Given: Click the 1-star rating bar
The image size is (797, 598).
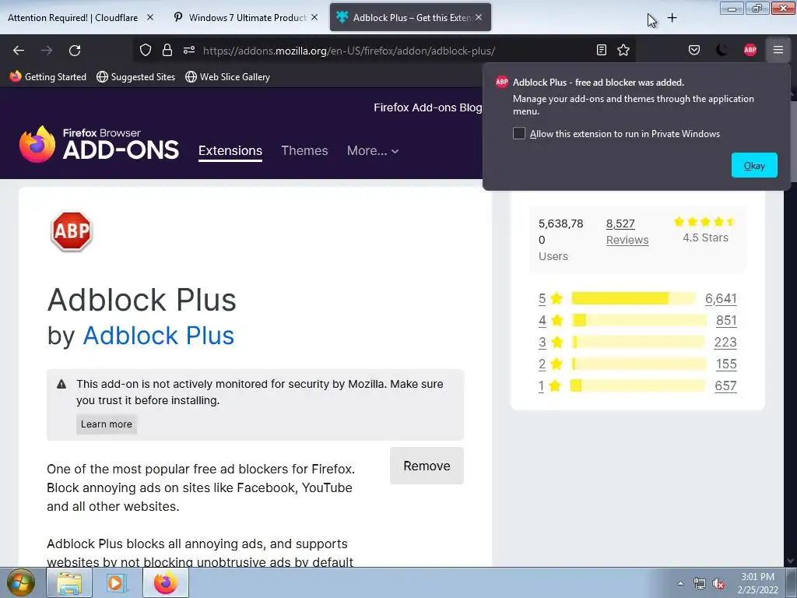Looking at the screenshot, I should tap(638, 386).
